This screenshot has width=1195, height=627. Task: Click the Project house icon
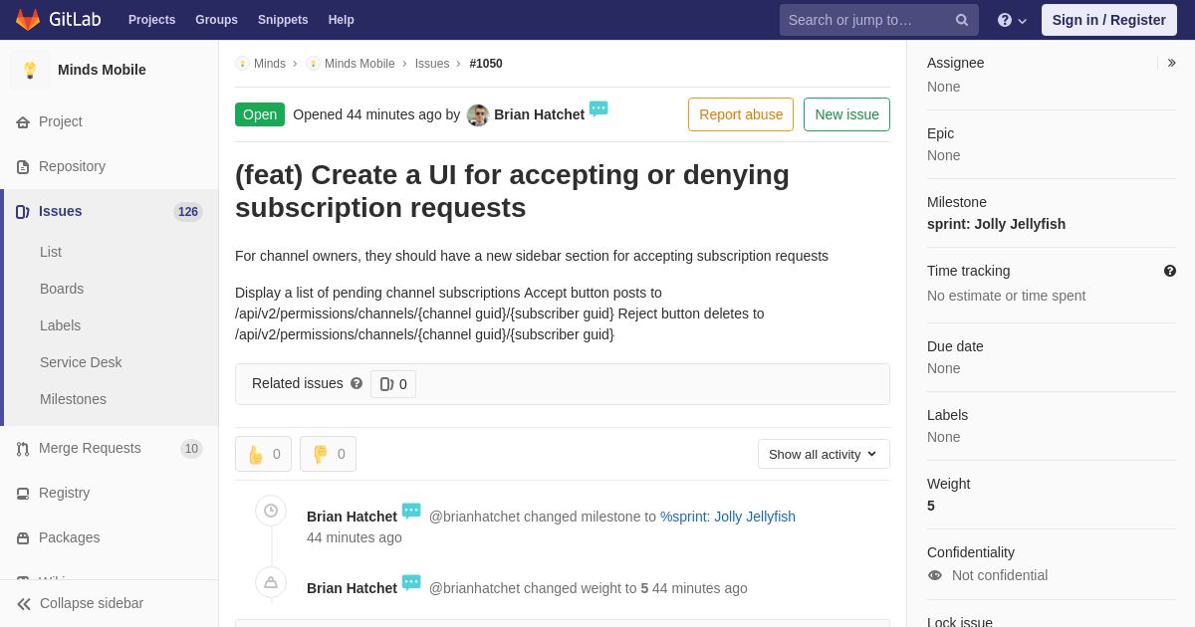[x=23, y=122]
